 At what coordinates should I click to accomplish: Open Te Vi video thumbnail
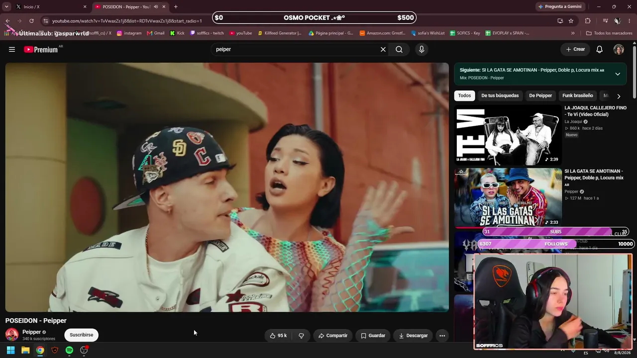click(508, 135)
